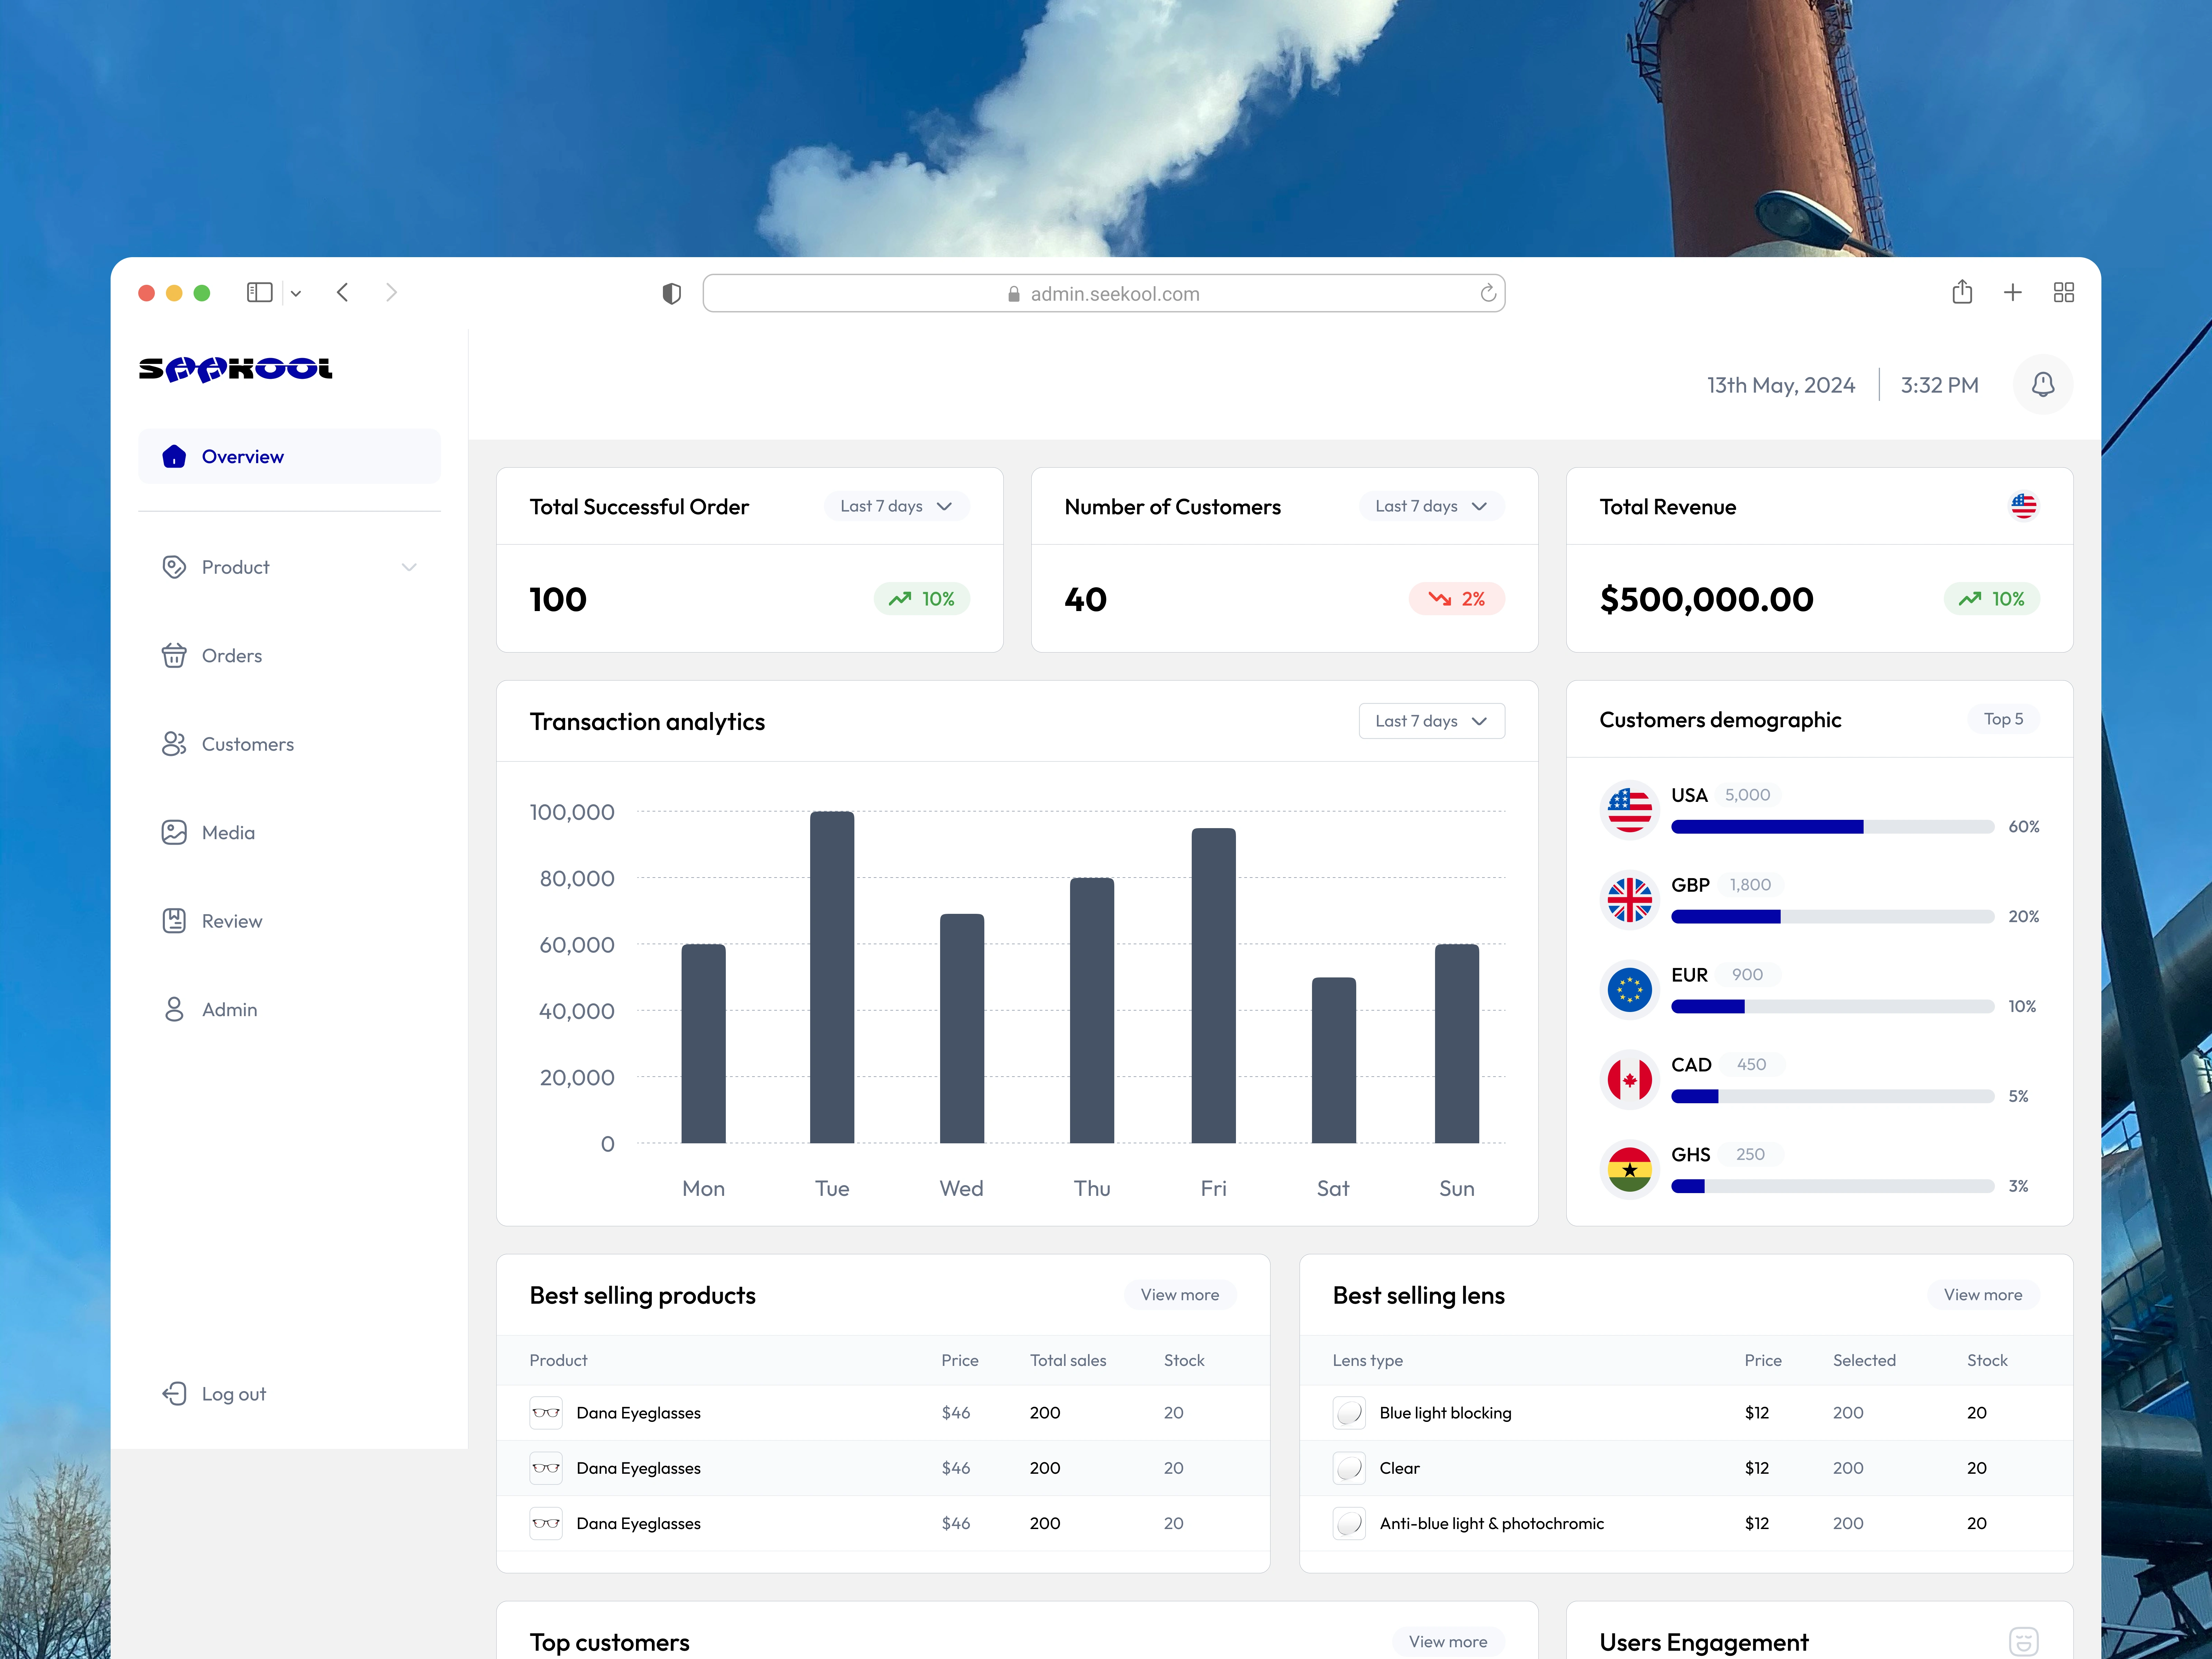Click the 13th May, 2024 date
This screenshot has width=2212, height=1659.
(1781, 385)
